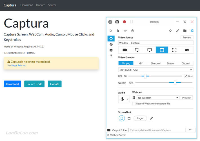This screenshot has height=141, width=200.
Task: Click the refresh icon in Captura toolbar
Action: pos(170,31)
